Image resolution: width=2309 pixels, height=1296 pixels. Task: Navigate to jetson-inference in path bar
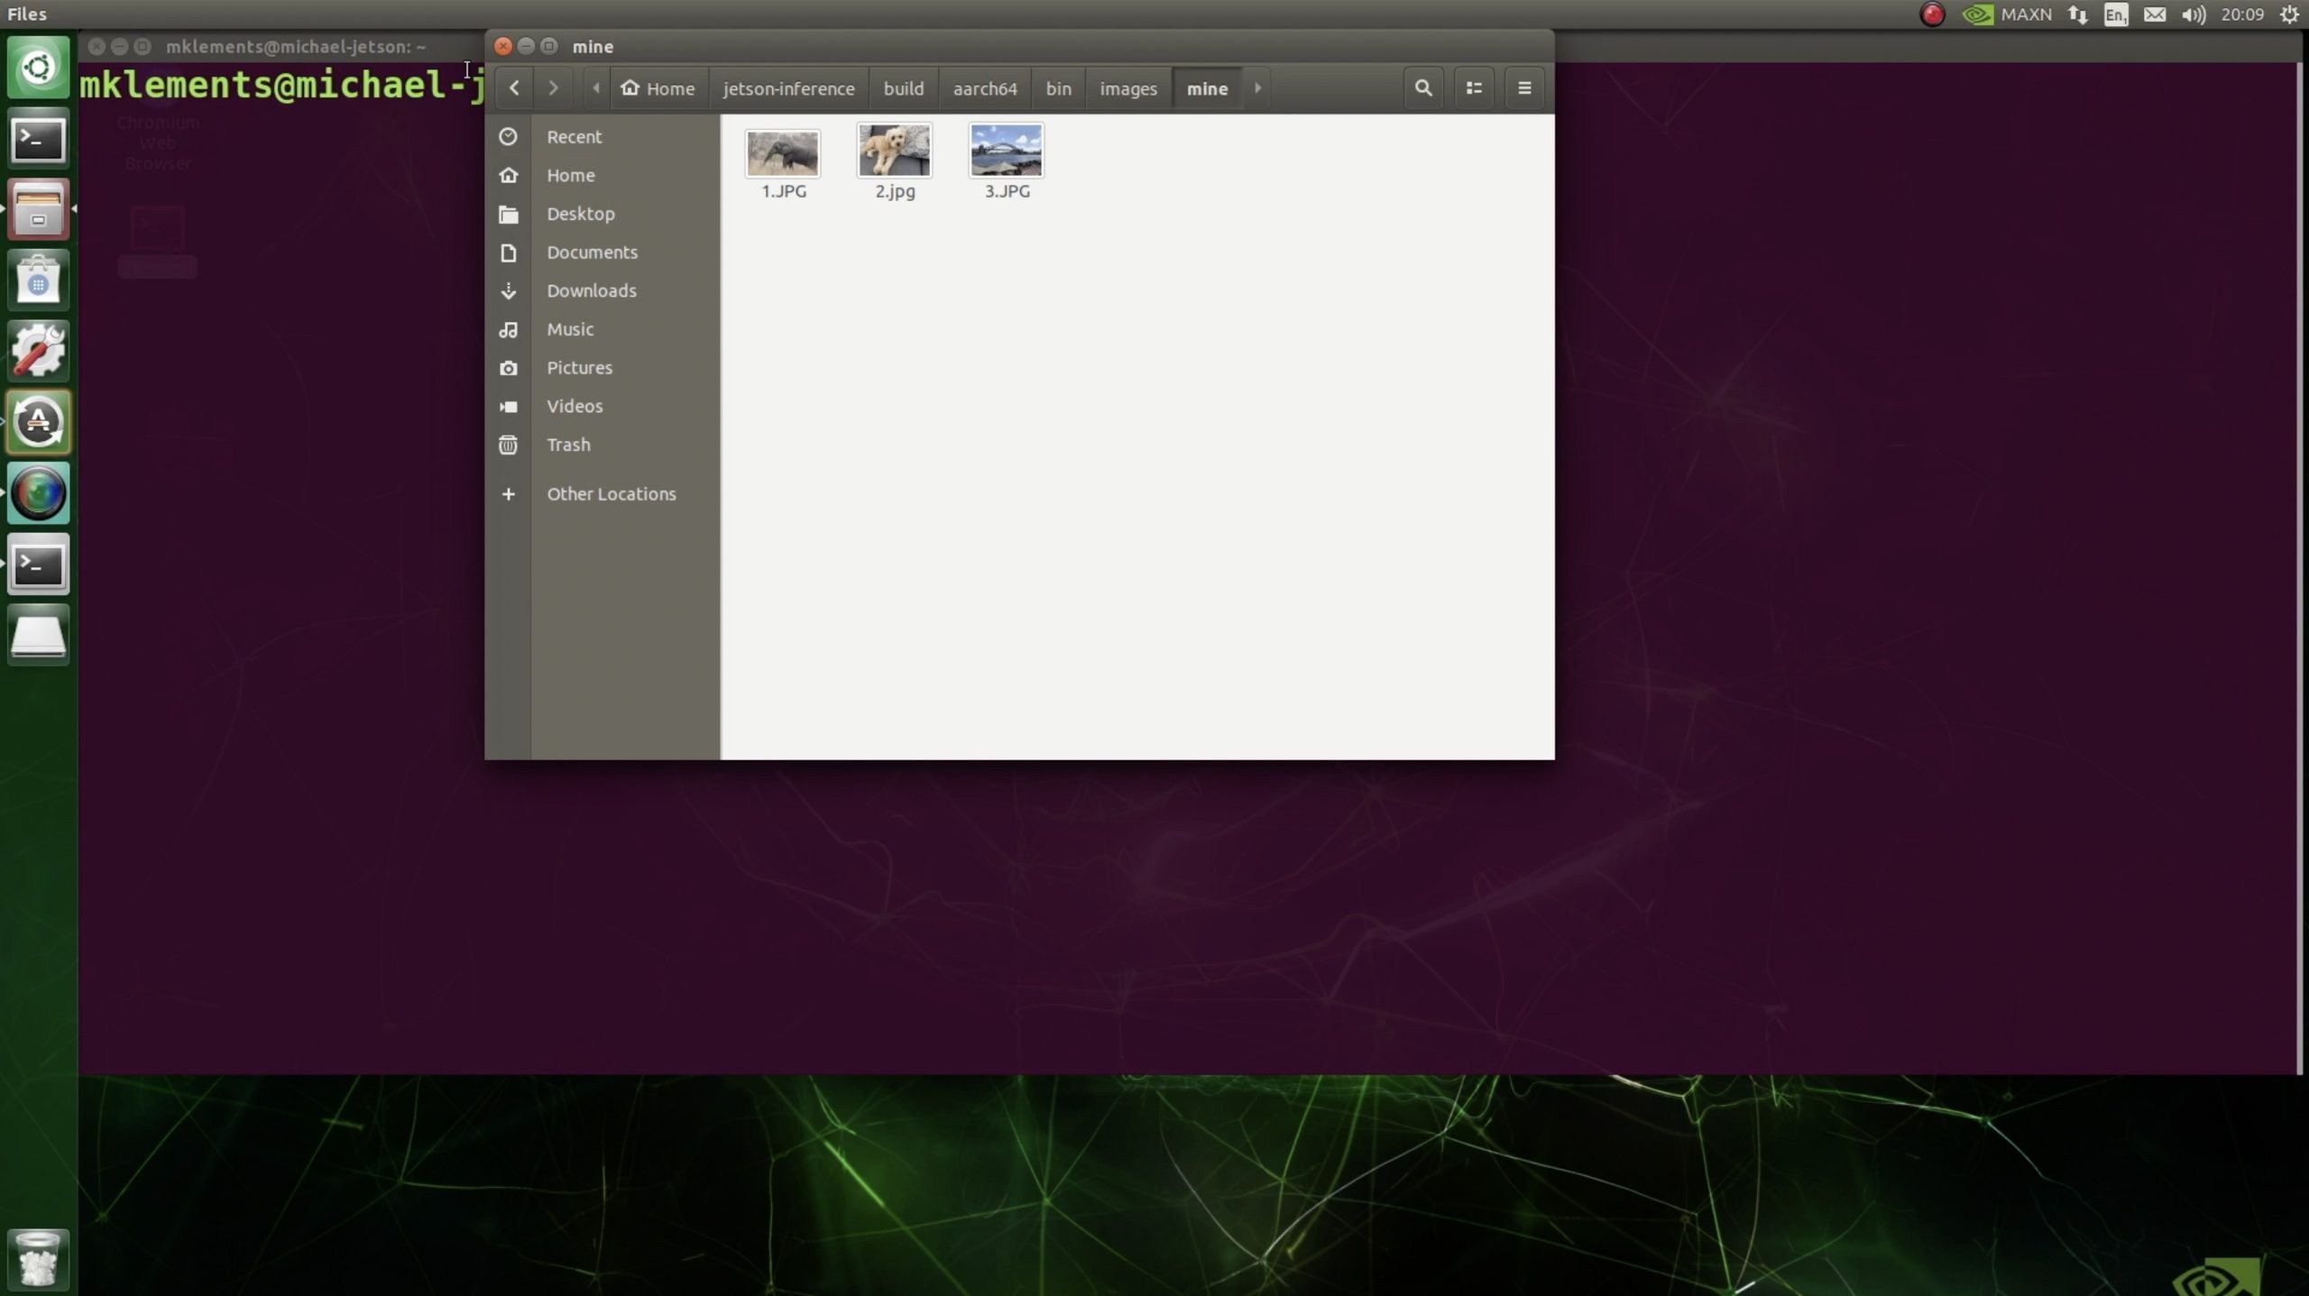[788, 88]
